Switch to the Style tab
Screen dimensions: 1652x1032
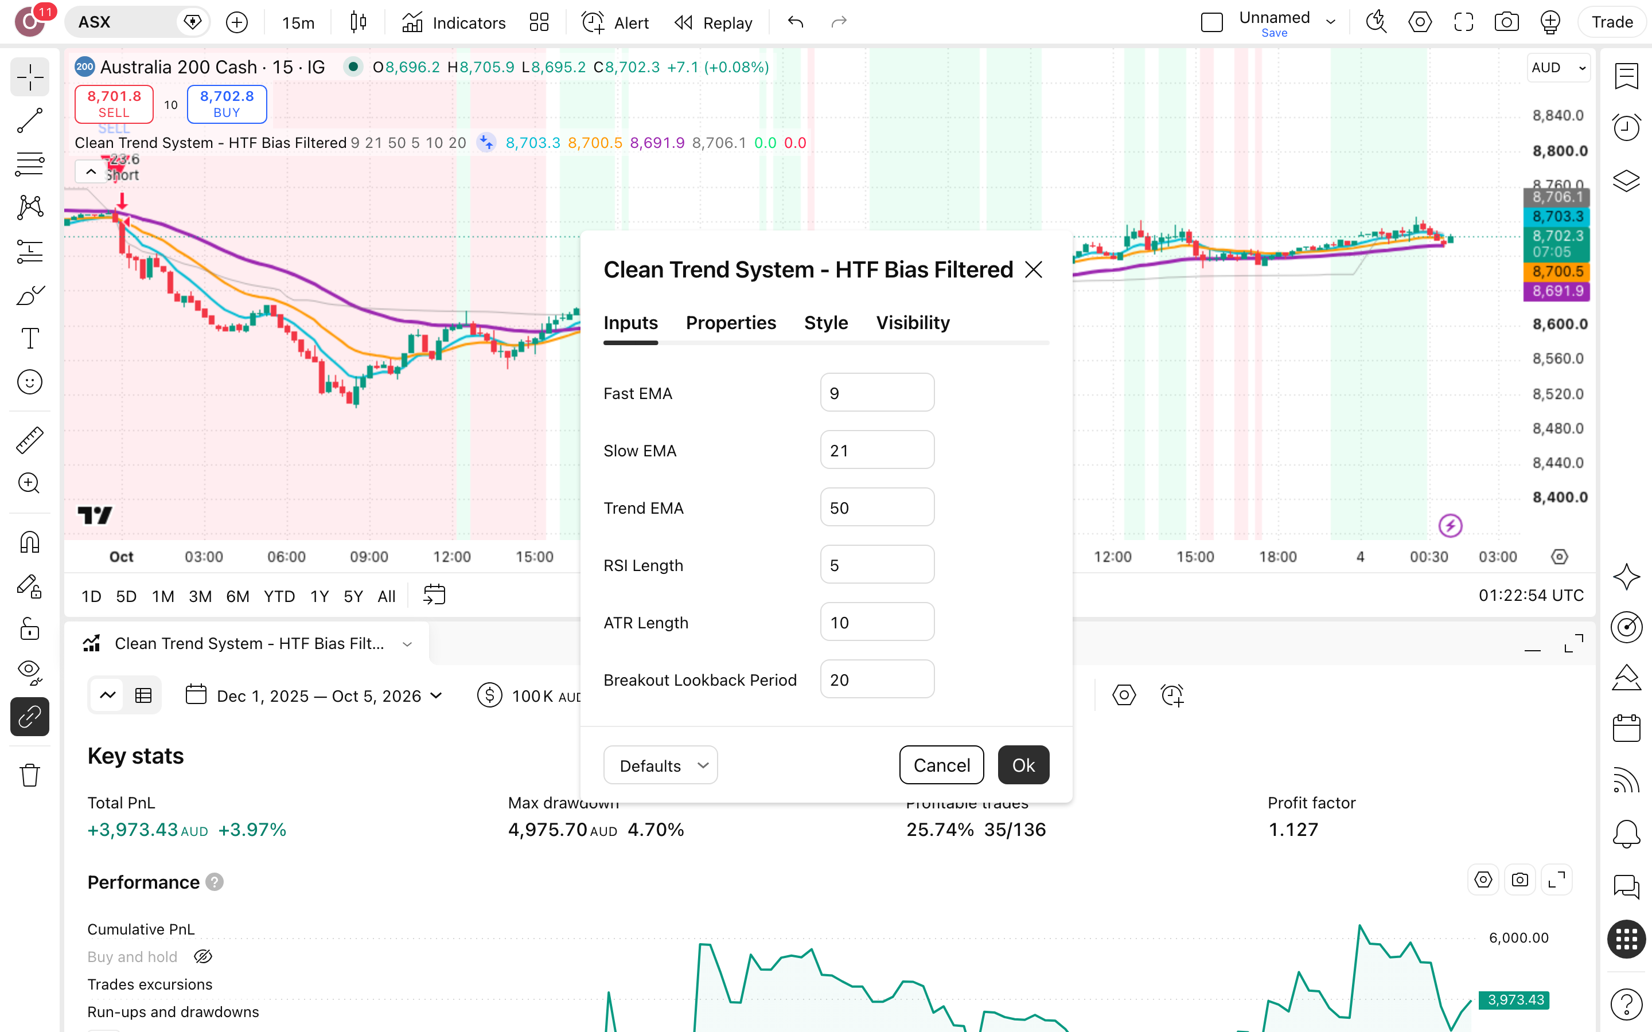point(826,323)
